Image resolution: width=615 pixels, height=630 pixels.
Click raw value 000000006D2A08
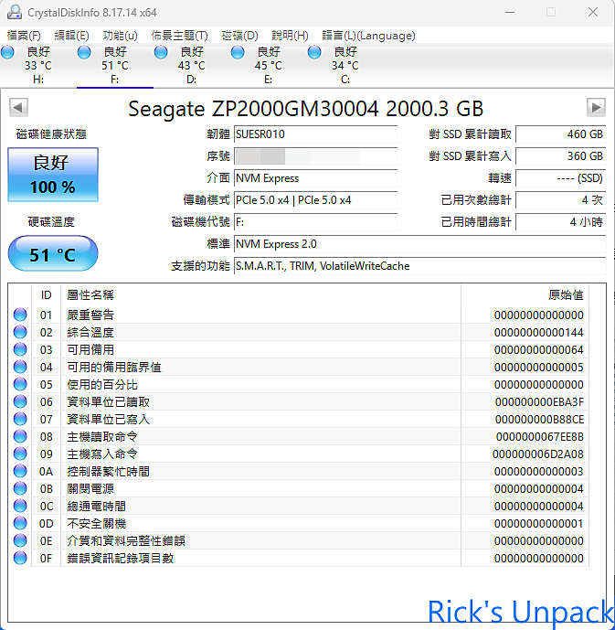538,454
